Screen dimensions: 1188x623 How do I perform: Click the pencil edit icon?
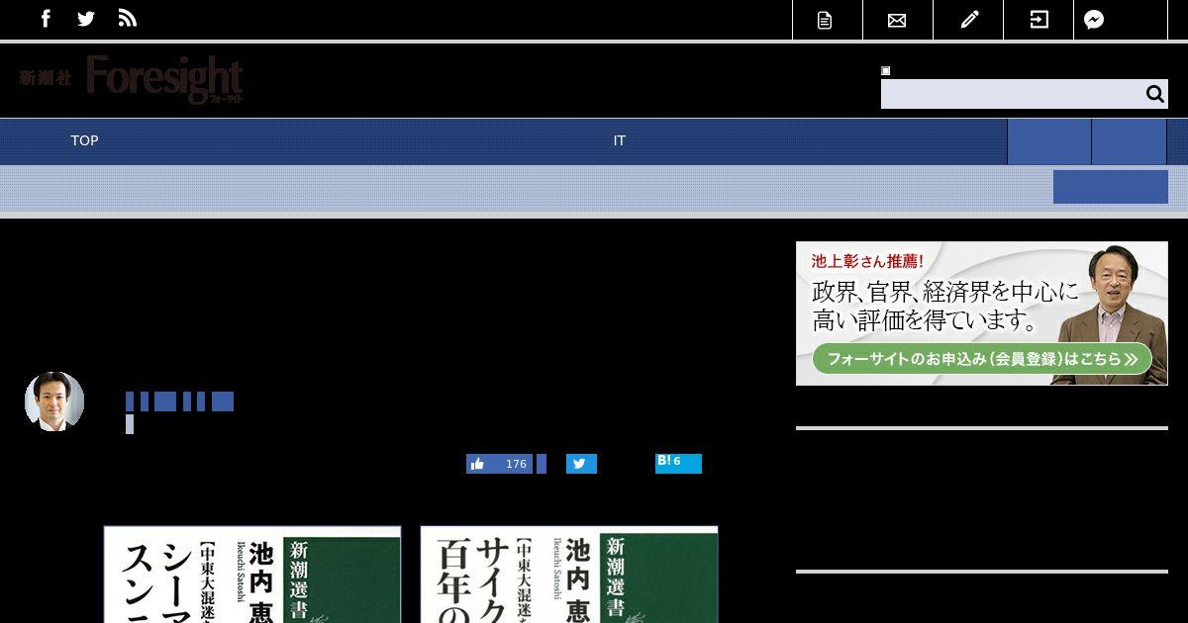(969, 20)
